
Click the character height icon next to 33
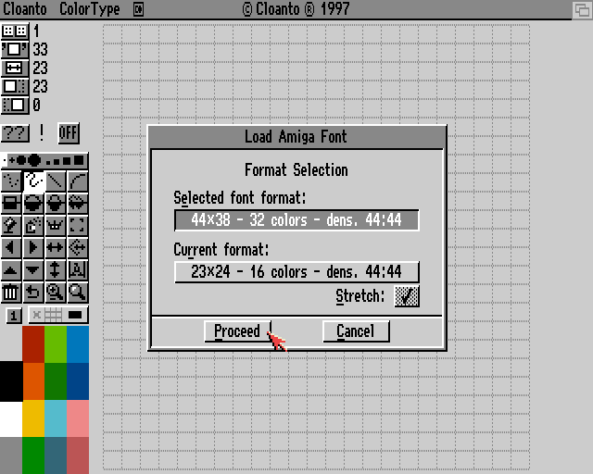coord(15,49)
